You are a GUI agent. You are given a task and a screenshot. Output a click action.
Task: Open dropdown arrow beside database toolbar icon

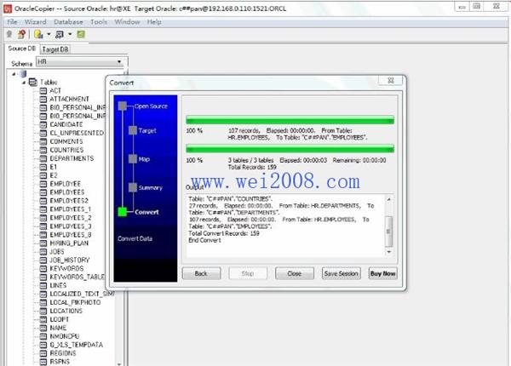point(49,34)
